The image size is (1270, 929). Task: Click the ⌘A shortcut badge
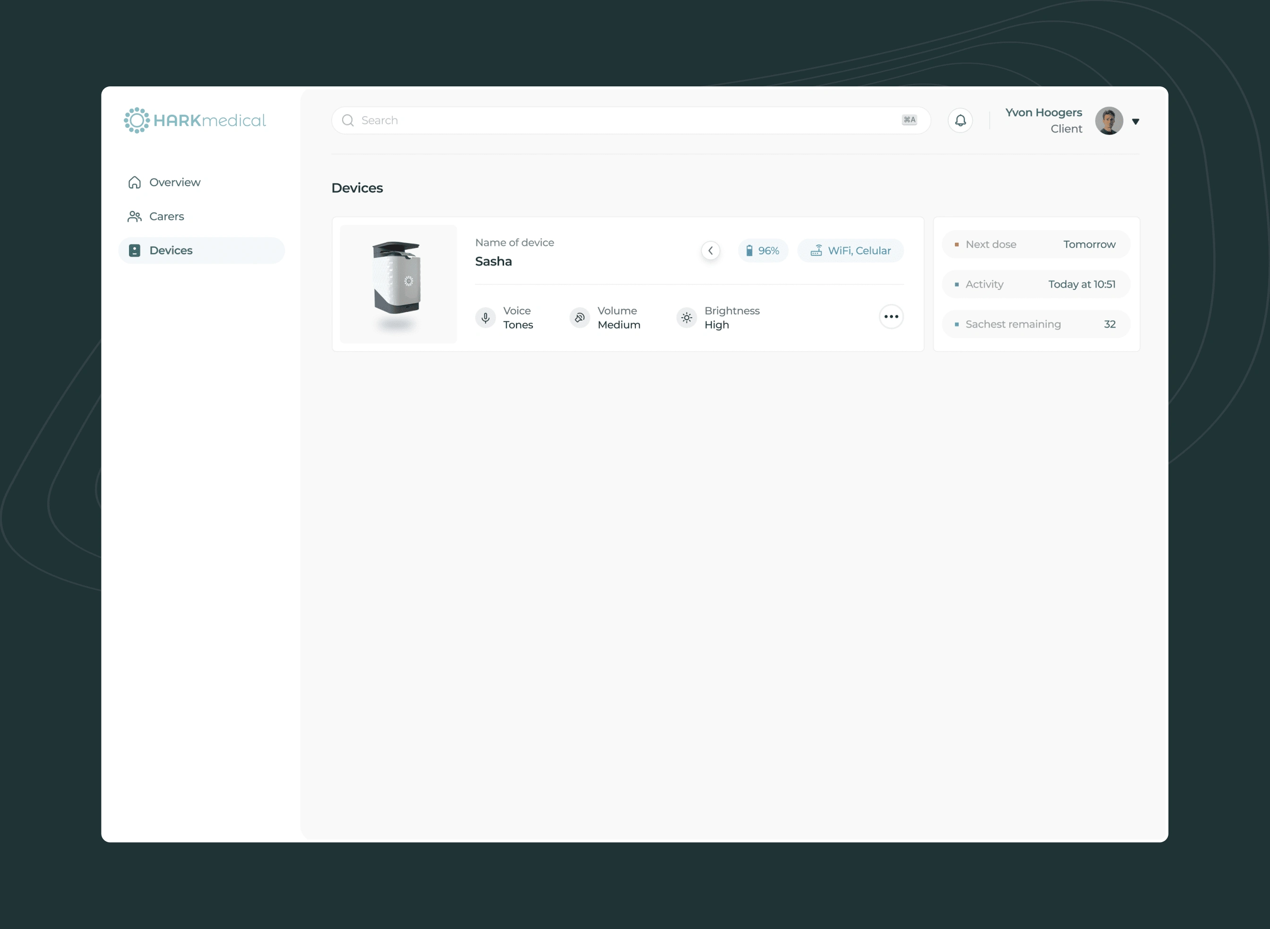910,120
